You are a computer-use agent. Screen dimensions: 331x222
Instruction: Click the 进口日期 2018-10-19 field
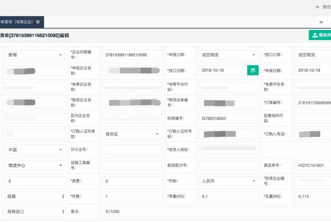tap(223, 70)
